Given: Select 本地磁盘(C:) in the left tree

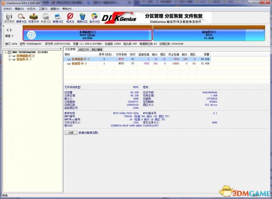Looking at the screenshot, I should (25, 56).
